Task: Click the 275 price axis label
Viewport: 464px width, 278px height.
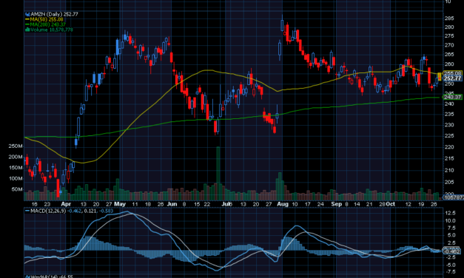Action: pyautogui.click(x=449, y=36)
